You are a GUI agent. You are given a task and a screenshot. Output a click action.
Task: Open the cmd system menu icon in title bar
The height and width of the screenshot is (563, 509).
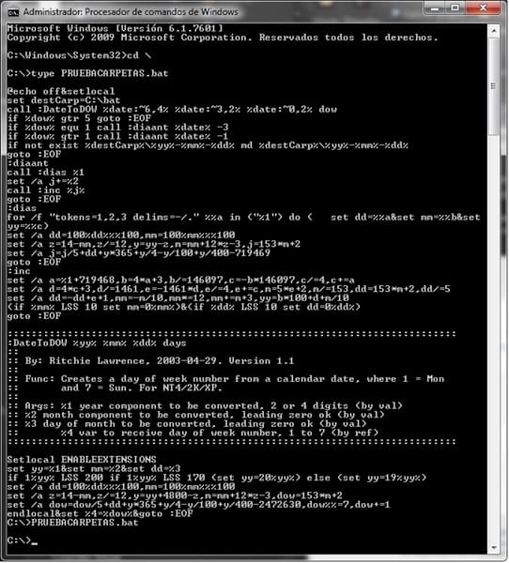[12, 12]
